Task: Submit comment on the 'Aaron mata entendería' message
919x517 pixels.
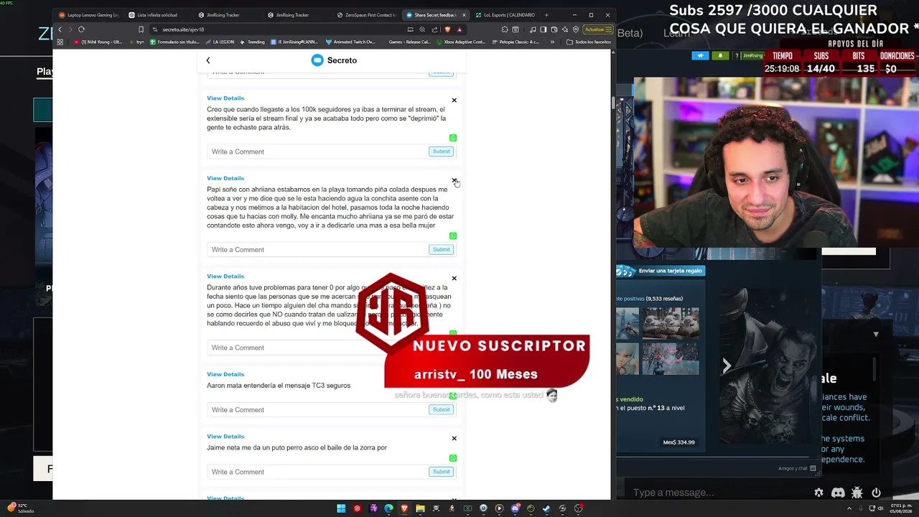Action: click(x=441, y=410)
